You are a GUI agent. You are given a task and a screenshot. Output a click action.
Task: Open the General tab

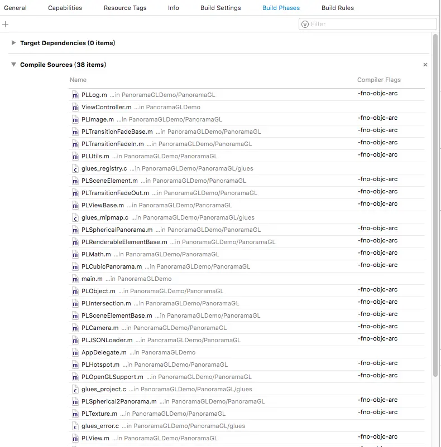(15, 8)
